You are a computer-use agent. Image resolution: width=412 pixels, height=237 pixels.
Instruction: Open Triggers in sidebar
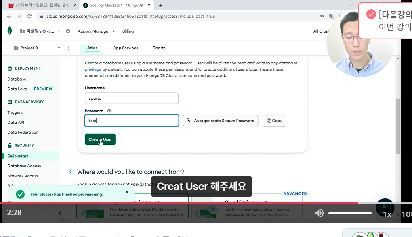pyautogui.click(x=15, y=112)
